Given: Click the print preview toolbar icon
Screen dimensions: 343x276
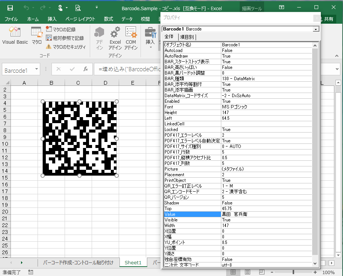Looking at the screenshot, I should pos(78,8).
